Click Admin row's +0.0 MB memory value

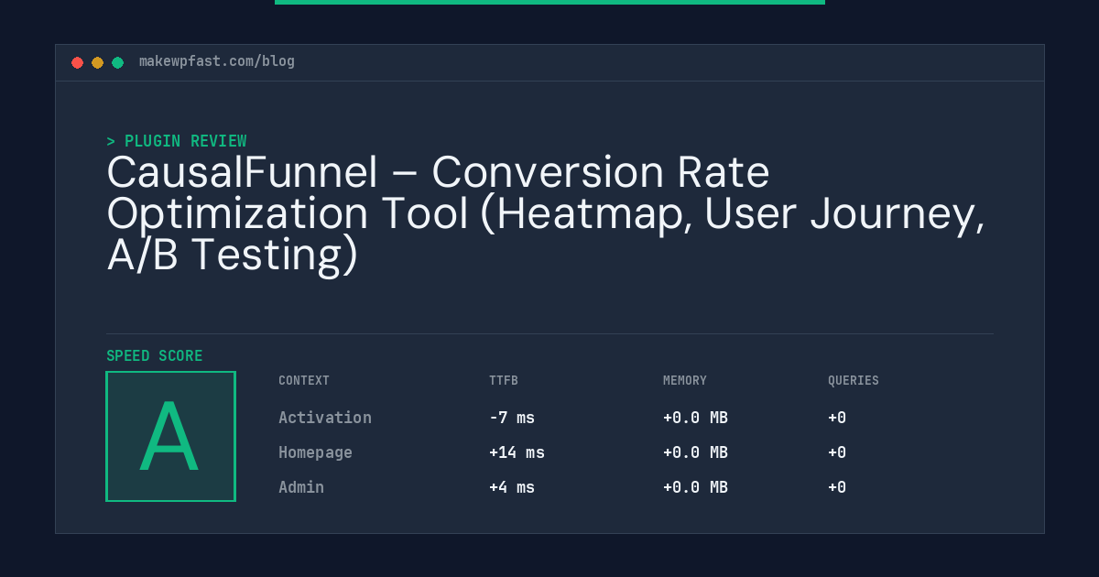coord(695,487)
